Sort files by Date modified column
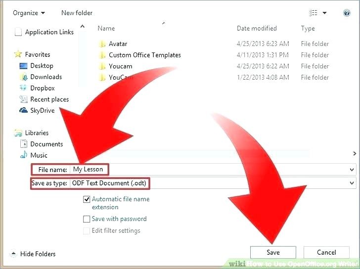360x269 pixels. coord(257,29)
